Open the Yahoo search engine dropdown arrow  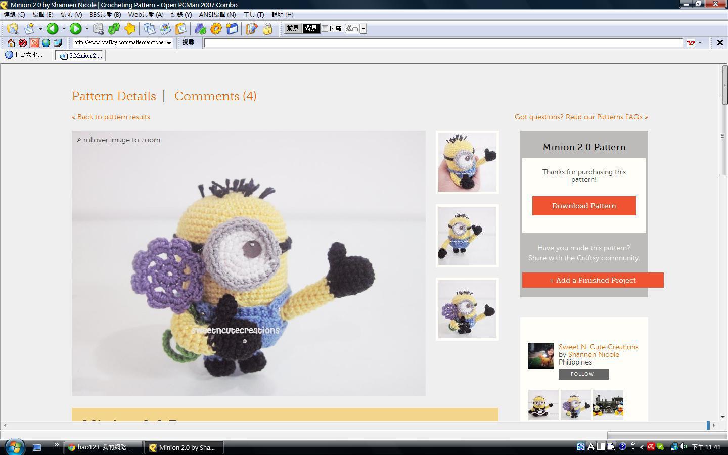700,43
